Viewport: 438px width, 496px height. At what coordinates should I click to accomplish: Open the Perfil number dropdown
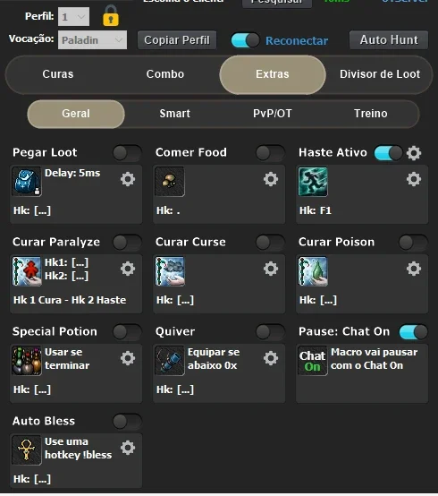[73, 16]
